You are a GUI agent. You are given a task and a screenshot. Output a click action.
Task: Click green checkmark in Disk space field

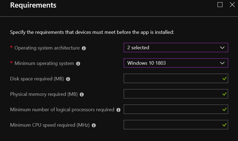pyautogui.click(x=224, y=78)
